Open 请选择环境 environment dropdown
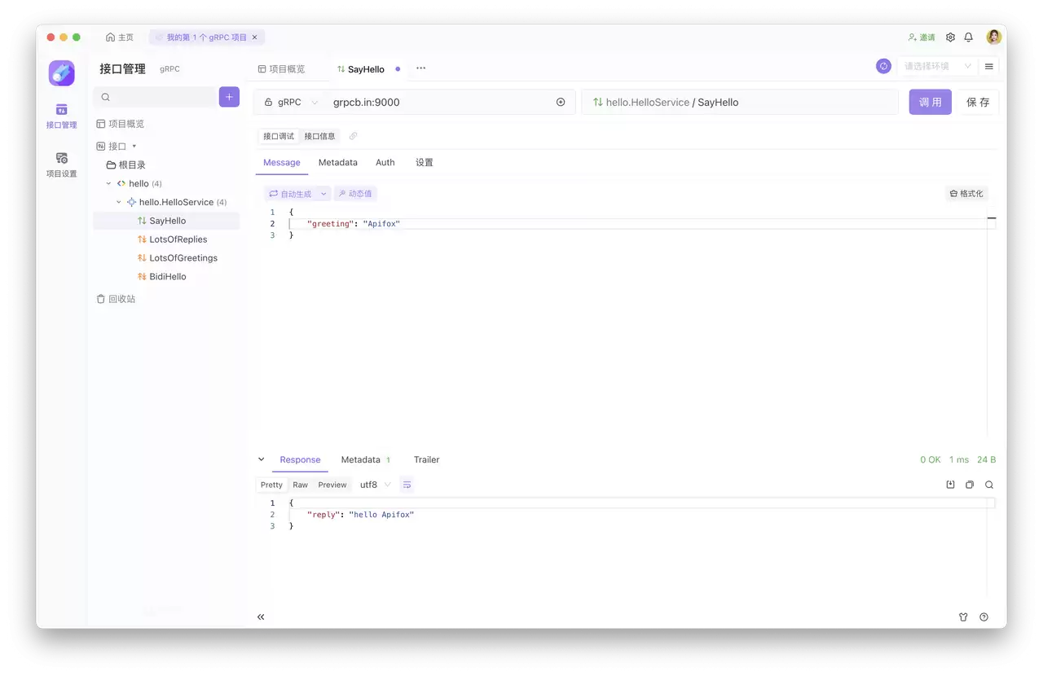 click(x=939, y=66)
